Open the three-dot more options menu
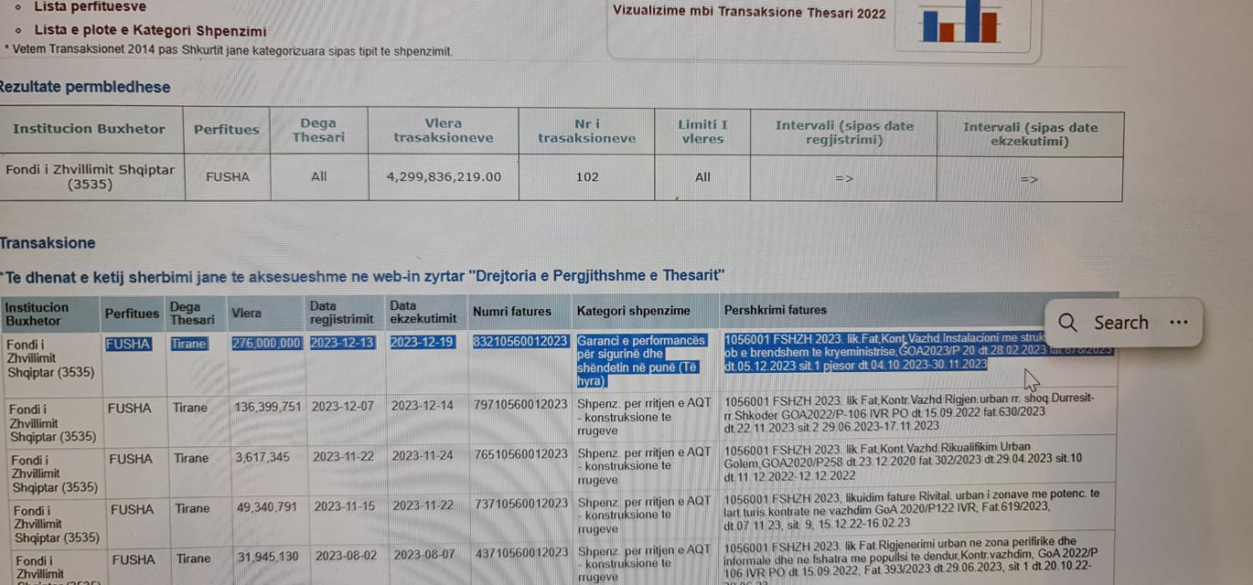The width and height of the screenshot is (1253, 585). [x=1178, y=323]
